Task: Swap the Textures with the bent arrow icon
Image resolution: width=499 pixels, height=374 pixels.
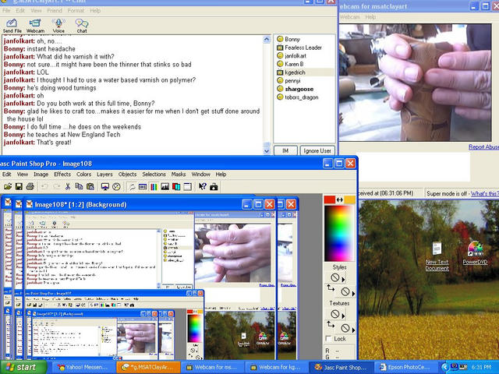Action: point(331,324)
